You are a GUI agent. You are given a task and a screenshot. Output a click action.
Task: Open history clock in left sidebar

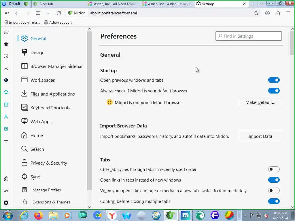click(6, 56)
